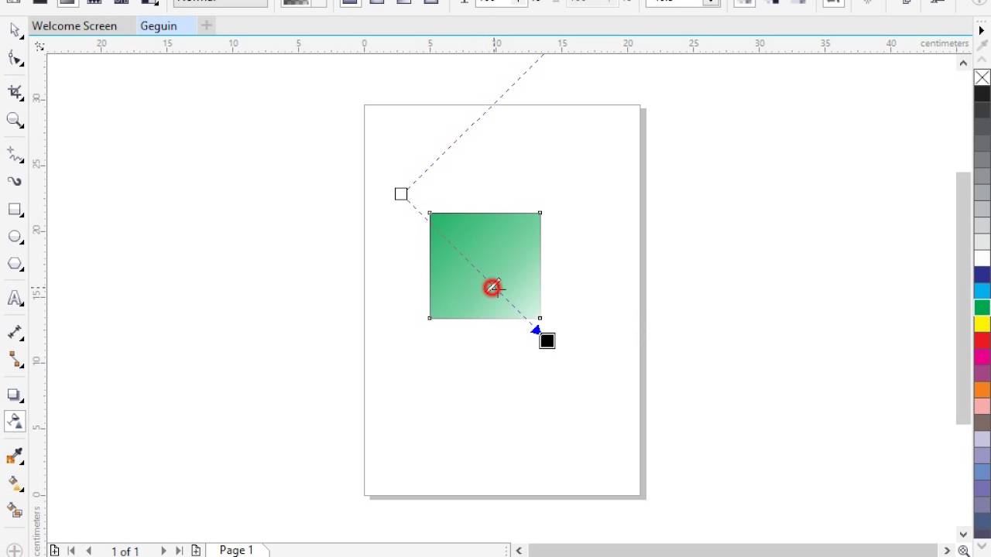Pick the magenta palette swatch
991x557 pixels.
982,357
